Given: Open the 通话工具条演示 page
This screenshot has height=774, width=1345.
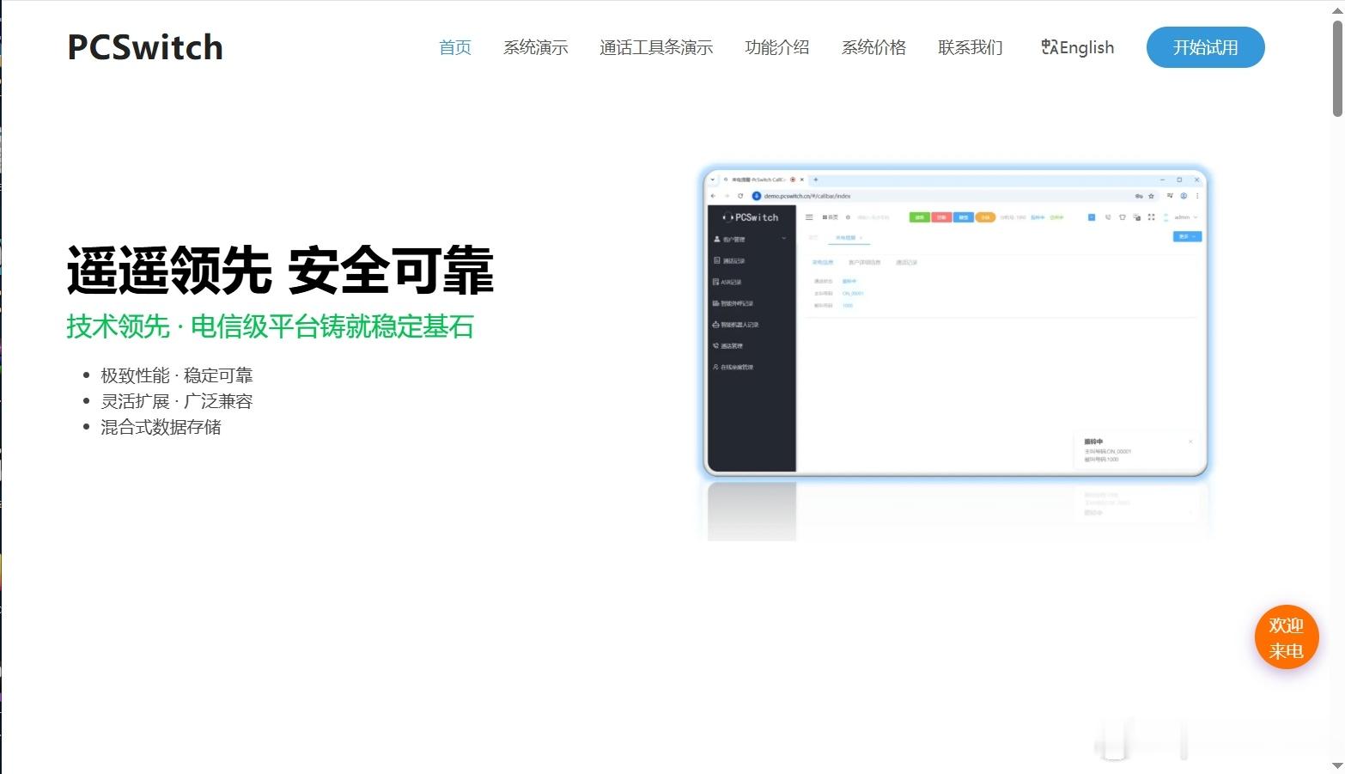Looking at the screenshot, I should click(x=656, y=47).
